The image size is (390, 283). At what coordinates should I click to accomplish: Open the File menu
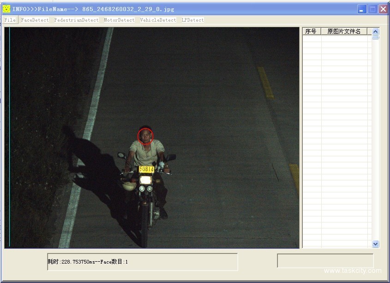10,20
